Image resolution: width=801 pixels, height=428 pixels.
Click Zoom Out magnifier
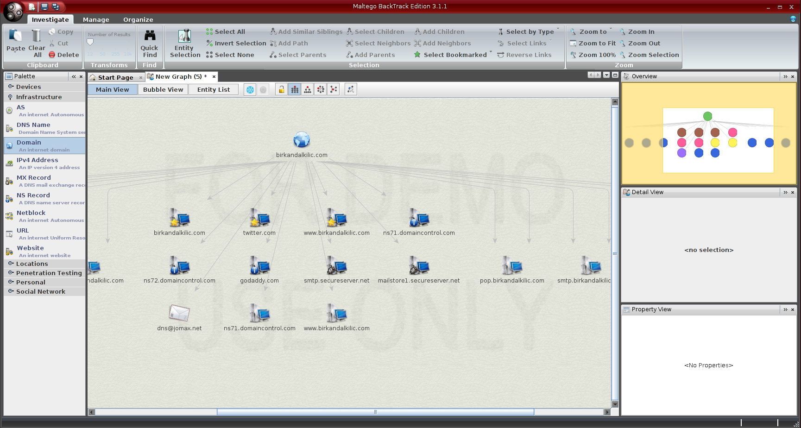(640, 43)
